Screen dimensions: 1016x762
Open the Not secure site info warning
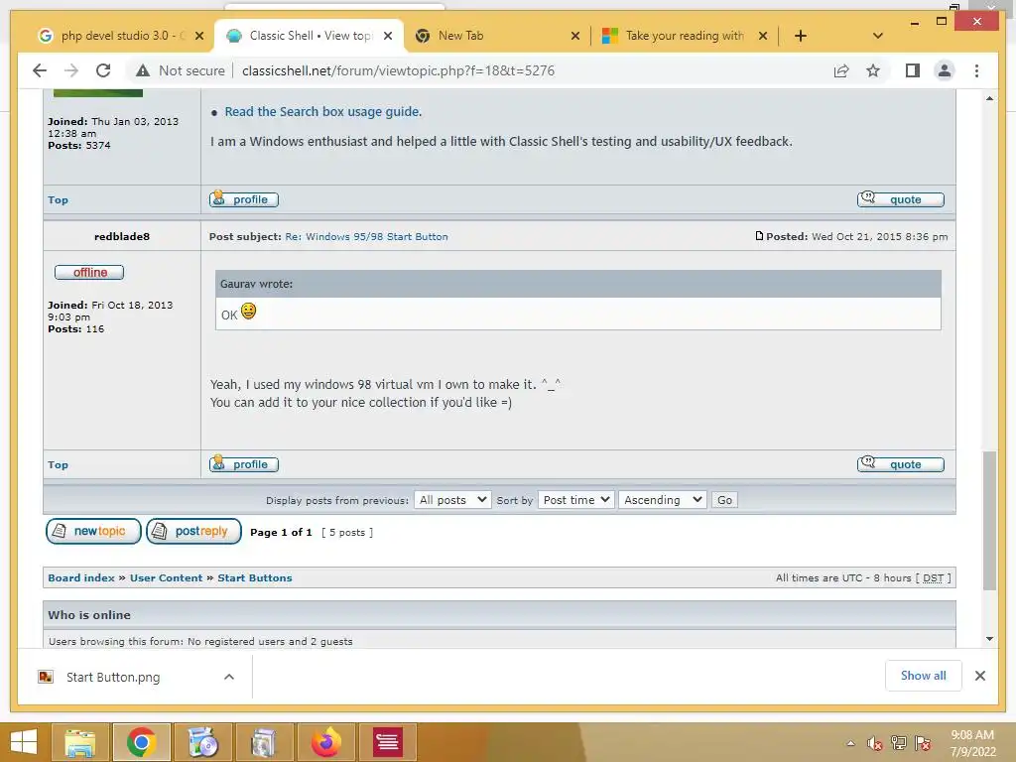[x=181, y=70]
